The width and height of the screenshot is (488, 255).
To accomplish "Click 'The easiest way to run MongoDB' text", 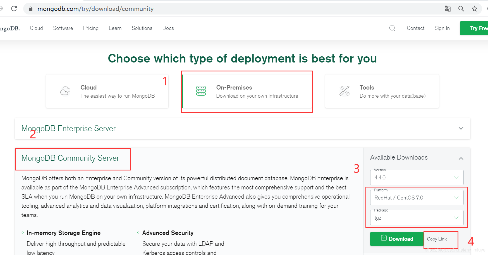I will click(118, 96).
